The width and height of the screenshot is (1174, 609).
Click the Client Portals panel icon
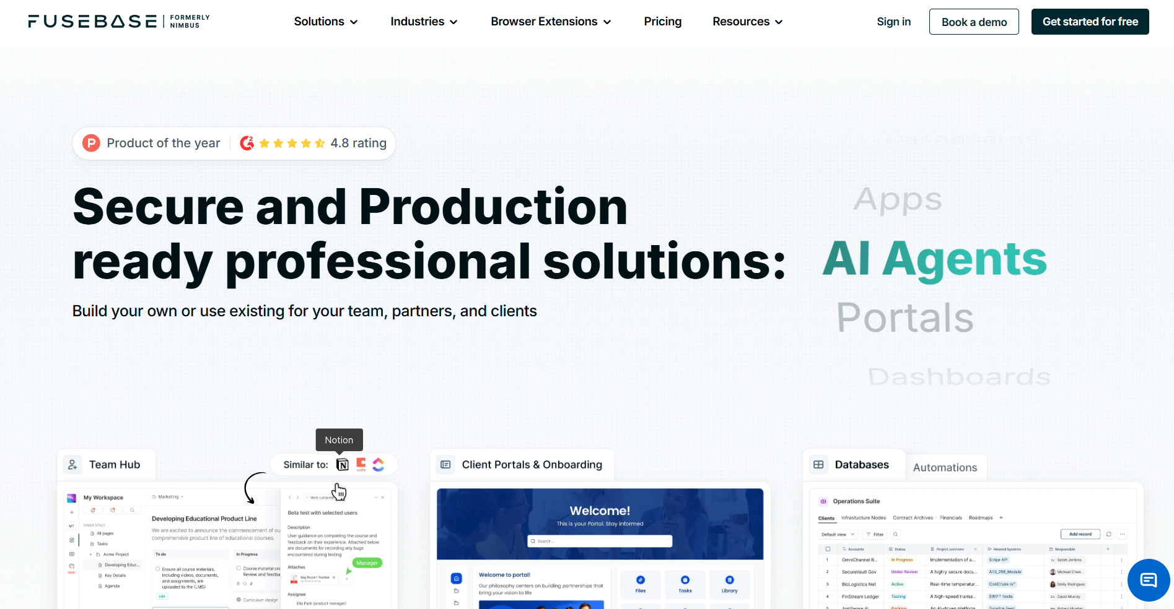click(x=445, y=465)
